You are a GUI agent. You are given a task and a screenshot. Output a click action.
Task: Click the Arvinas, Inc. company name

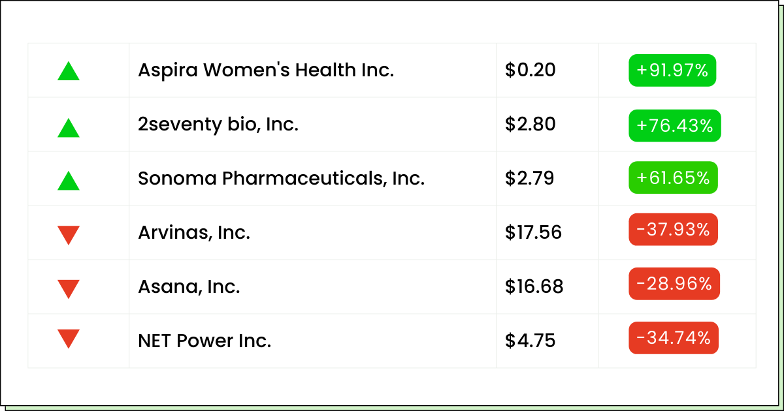point(194,232)
